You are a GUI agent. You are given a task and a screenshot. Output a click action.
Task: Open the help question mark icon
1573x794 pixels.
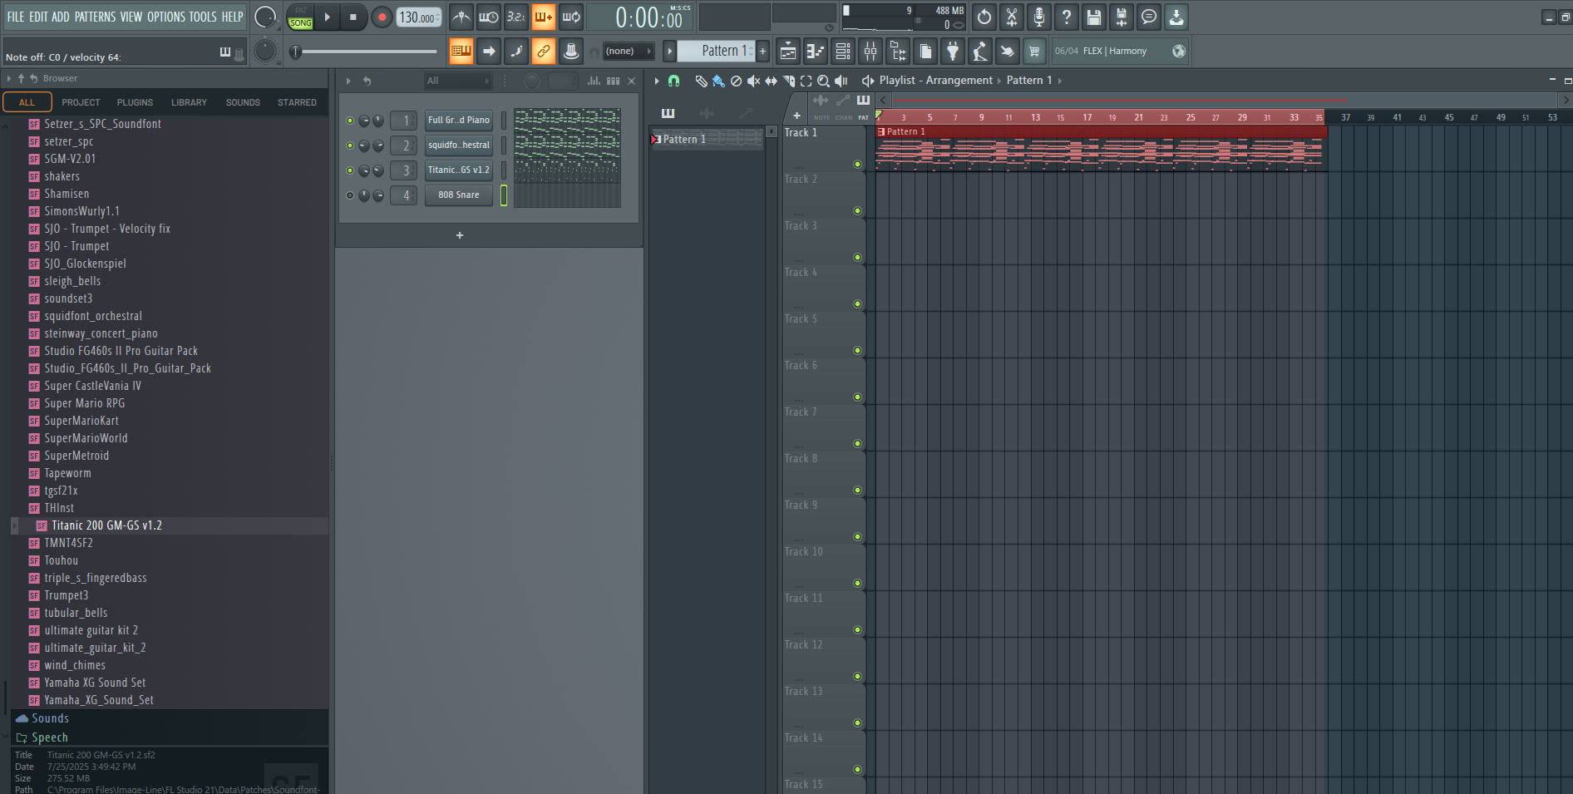pyautogui.click(x=1067, y=17)
